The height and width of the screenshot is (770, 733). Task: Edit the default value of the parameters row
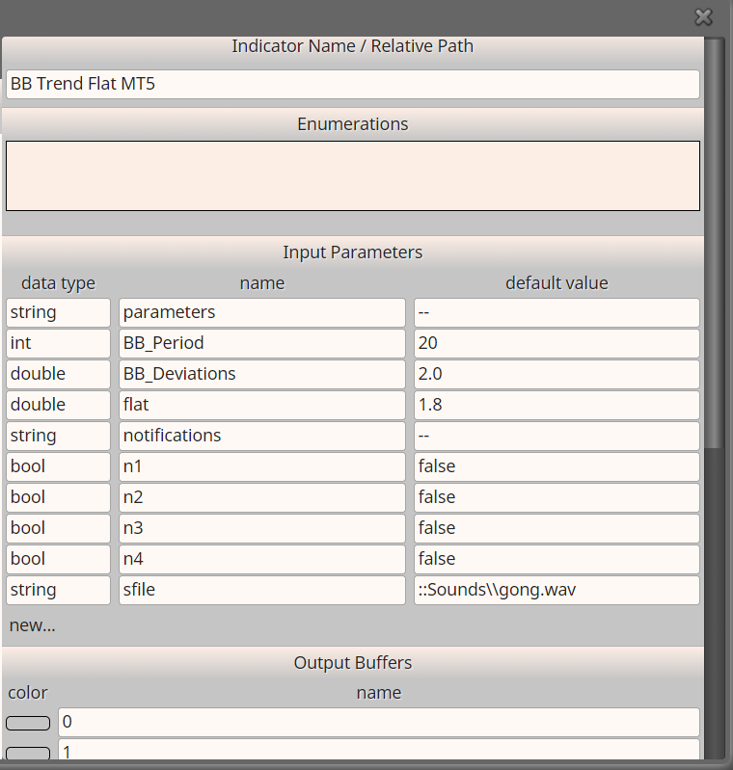(x=557, y=312)
